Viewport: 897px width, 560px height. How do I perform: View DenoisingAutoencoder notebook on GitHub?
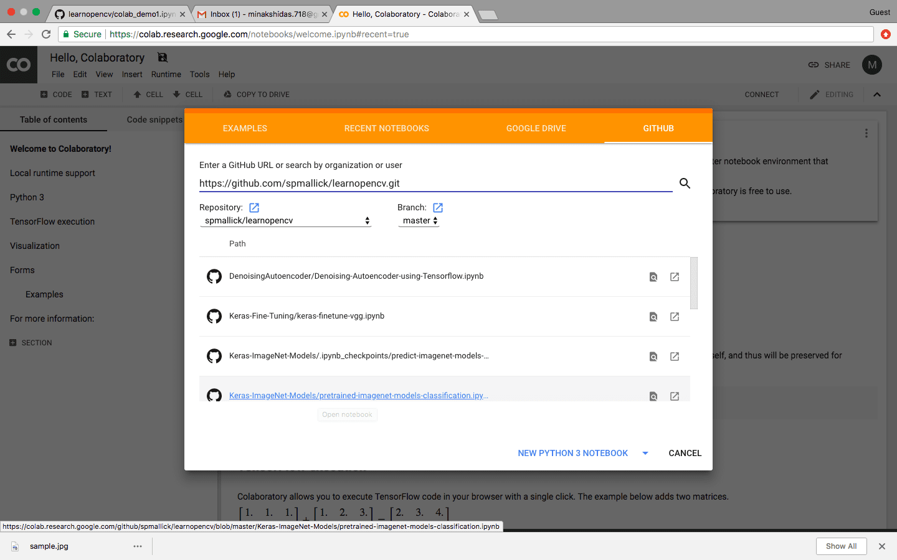point(653,277)
